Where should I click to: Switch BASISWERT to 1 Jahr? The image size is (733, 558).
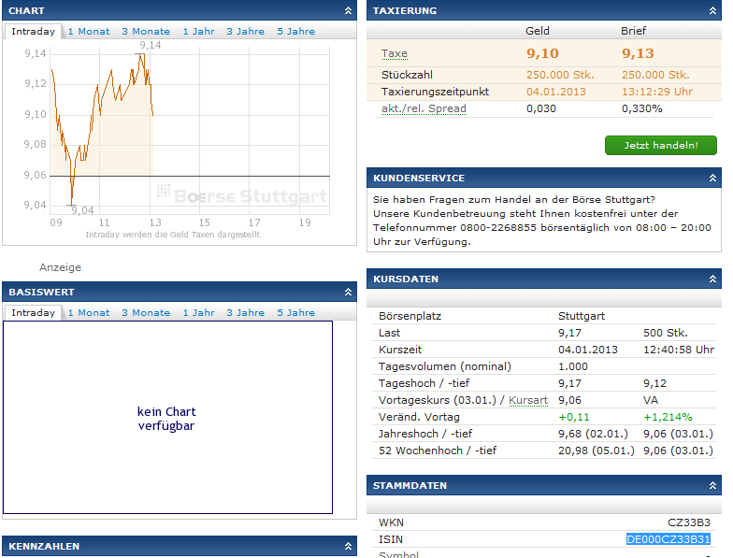pos(198,312)
